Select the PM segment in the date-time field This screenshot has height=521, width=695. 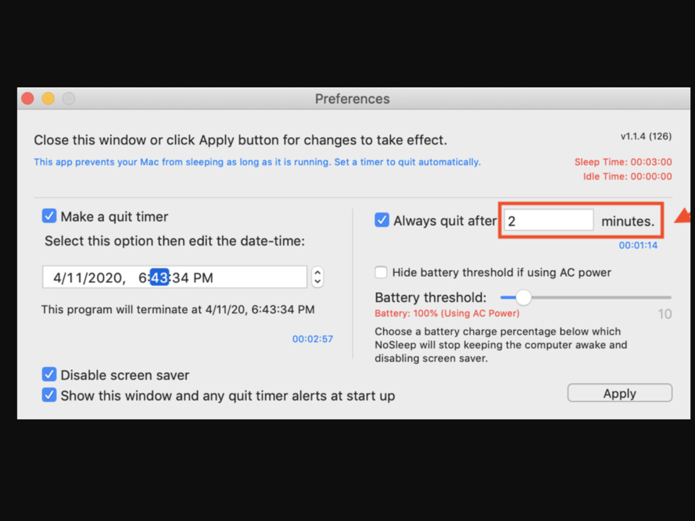(203, 277)
